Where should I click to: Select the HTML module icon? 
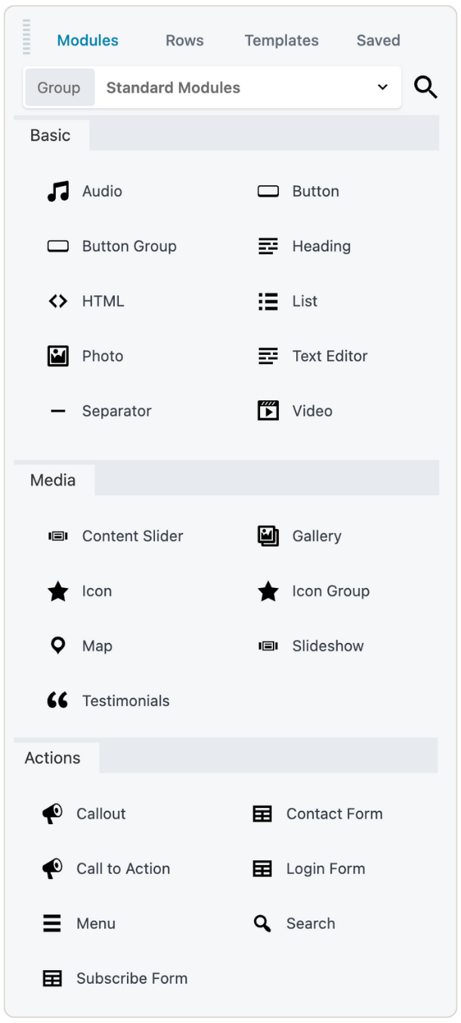(57, 301)
